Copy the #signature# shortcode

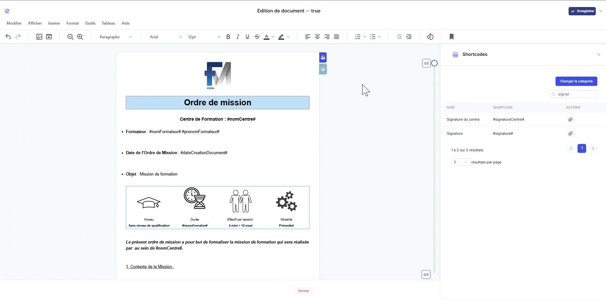(x=570, y=133)
